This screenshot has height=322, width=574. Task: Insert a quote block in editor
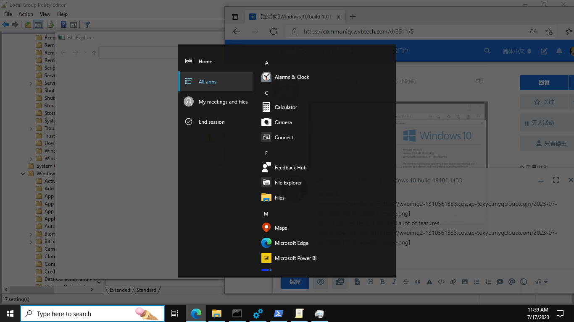[418, 282]
